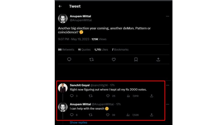Reply to Sanchit Goyal's comment

(x=72, y=96)
